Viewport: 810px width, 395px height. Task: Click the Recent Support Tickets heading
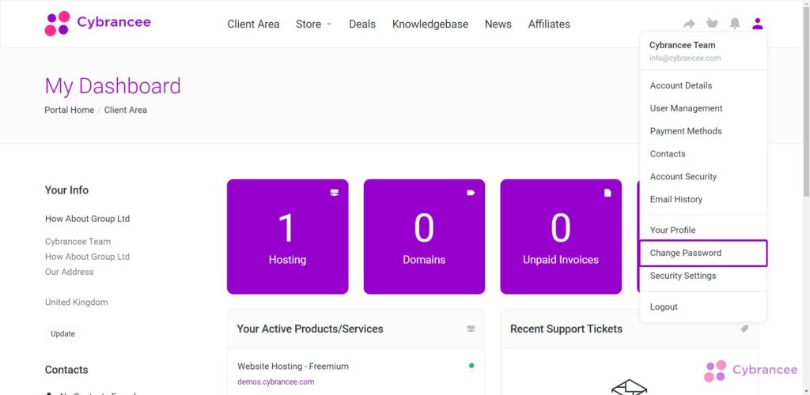[566, 329]
